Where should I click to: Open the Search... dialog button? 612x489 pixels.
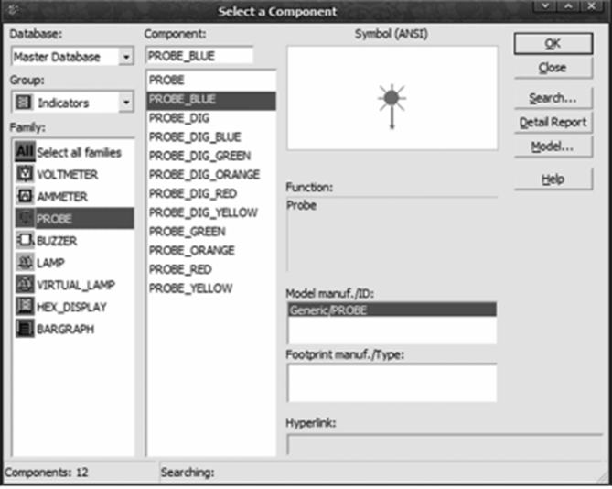tap(553, 98)
